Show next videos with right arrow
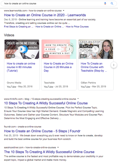118x164 pixels. [x=114, y=65]
